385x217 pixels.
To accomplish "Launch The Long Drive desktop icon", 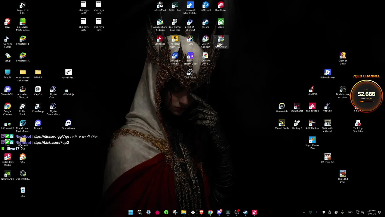I will [343, 177].
